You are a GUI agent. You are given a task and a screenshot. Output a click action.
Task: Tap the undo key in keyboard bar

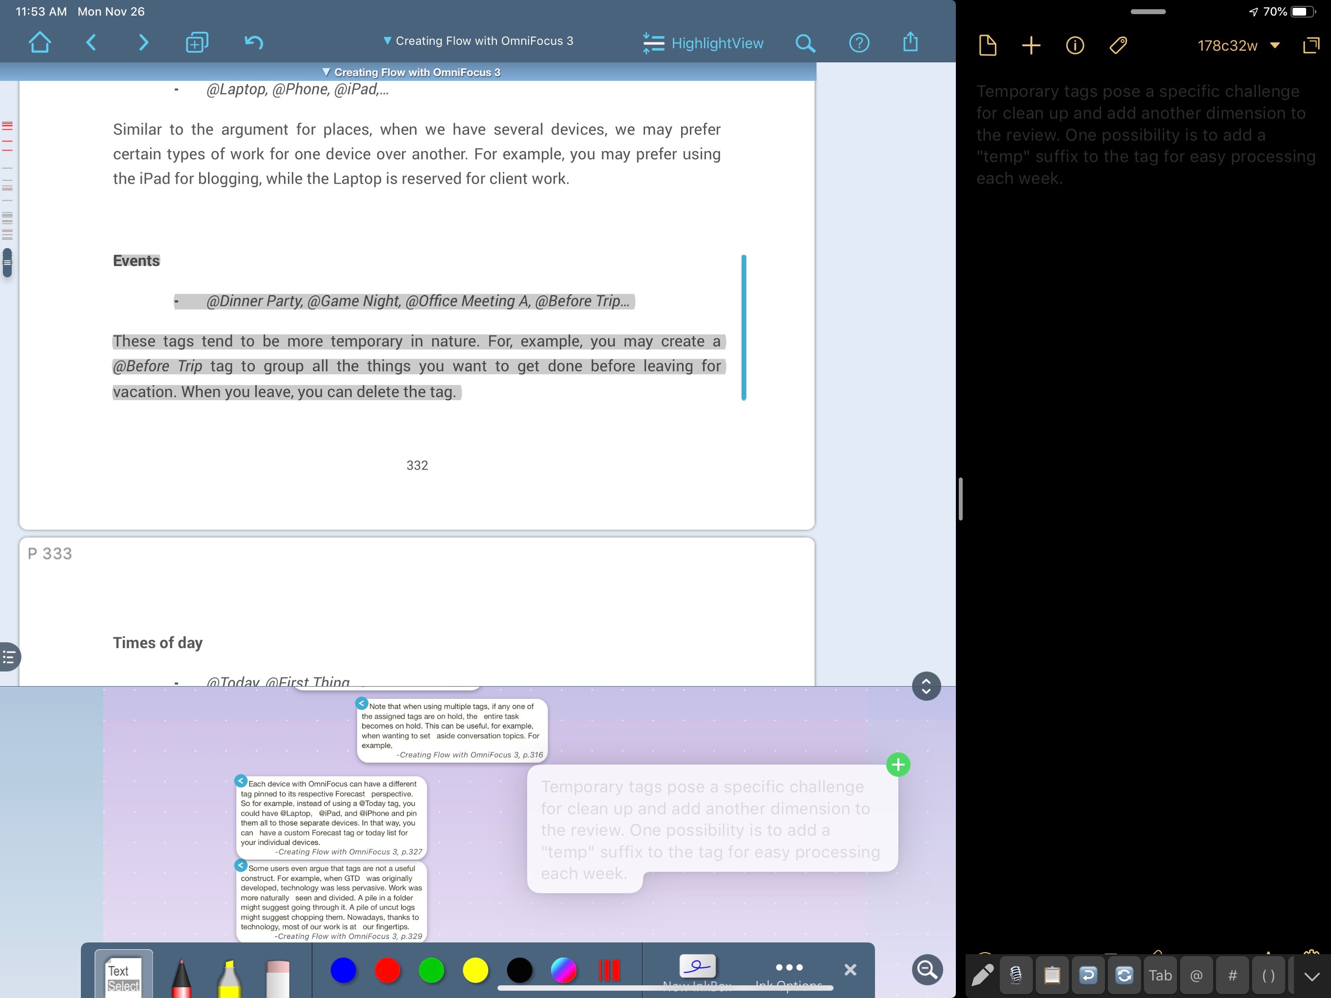(1088, 975)
